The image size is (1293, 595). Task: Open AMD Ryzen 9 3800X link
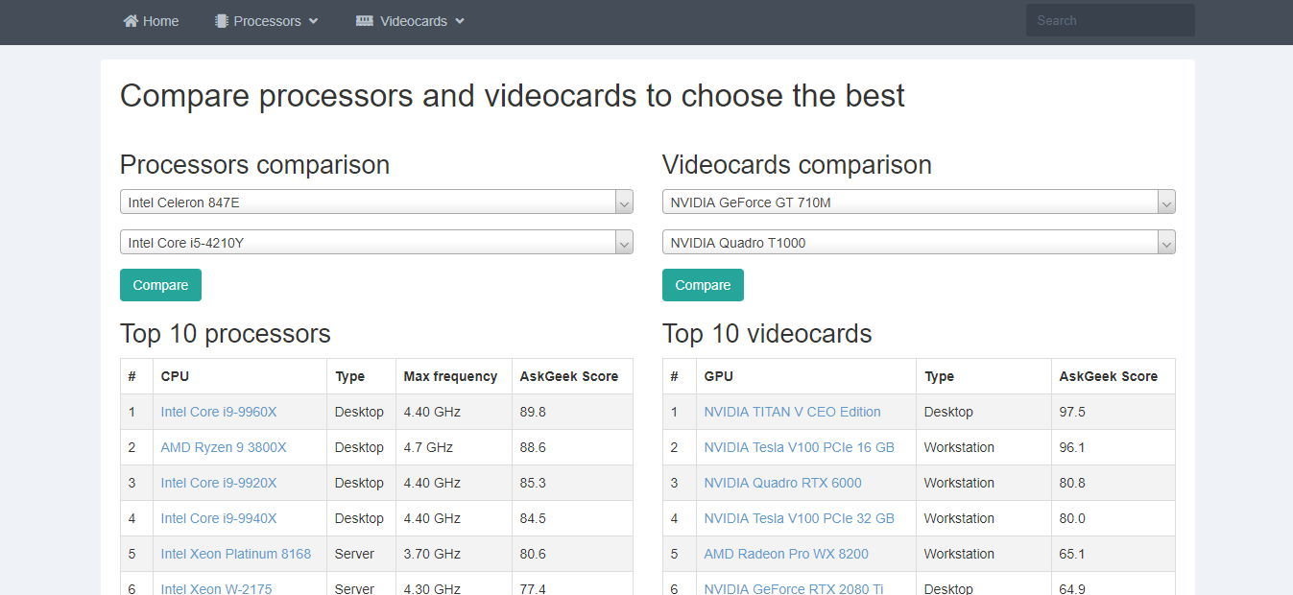[224, 447]
